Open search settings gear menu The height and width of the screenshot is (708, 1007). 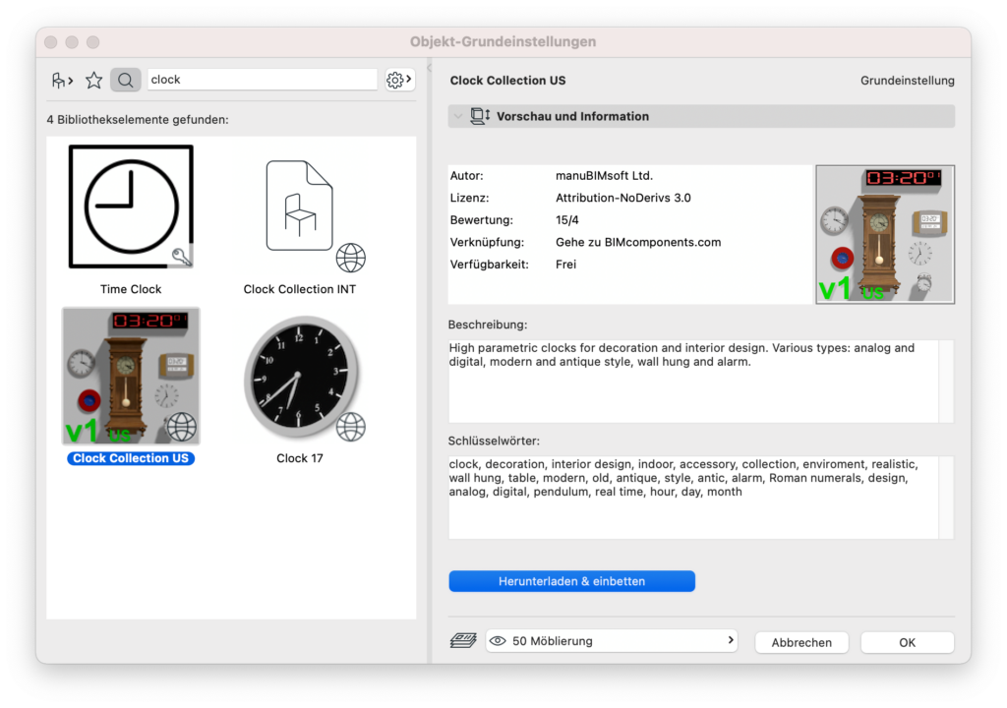tap(399, 80)
